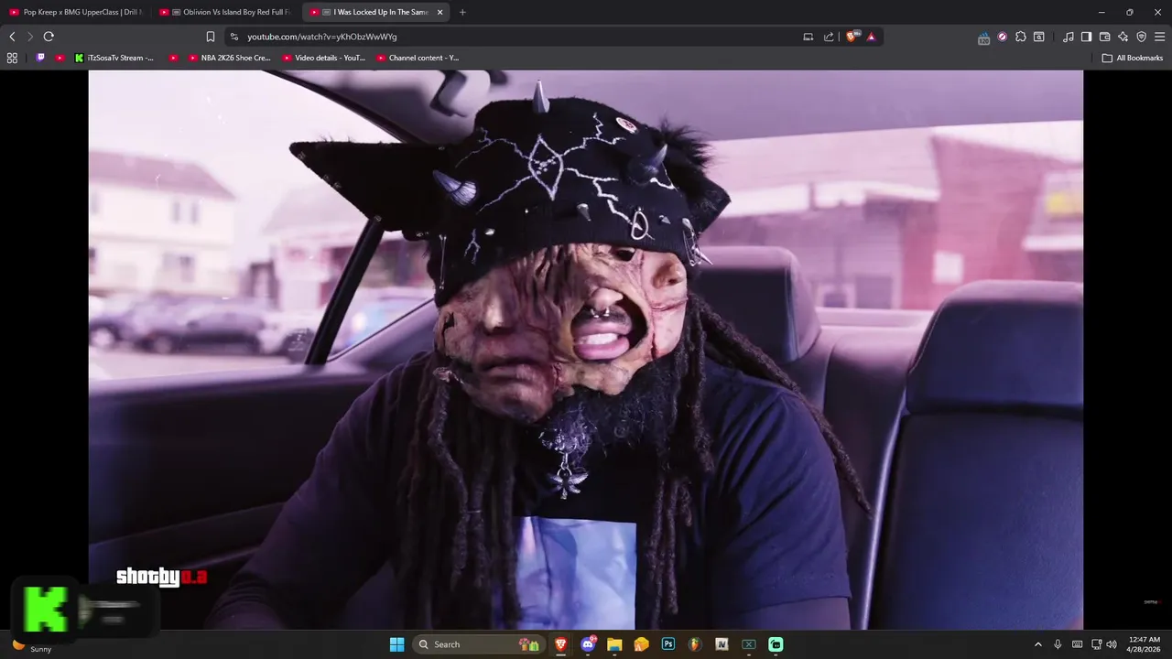1172x659 pixels.
Task: Click the 120 badge extension icon
Action: (983, 38)
